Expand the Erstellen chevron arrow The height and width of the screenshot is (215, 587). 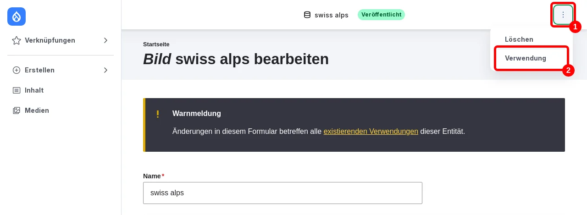pos(105,70)
